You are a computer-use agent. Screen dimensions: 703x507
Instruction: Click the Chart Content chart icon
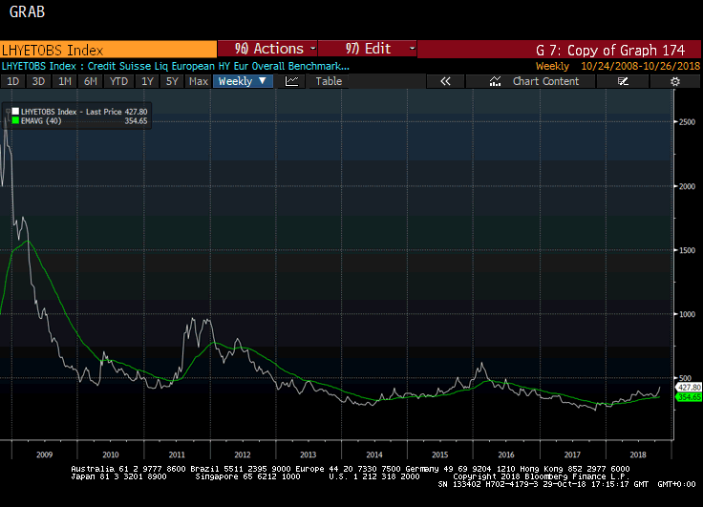(496, 81)
